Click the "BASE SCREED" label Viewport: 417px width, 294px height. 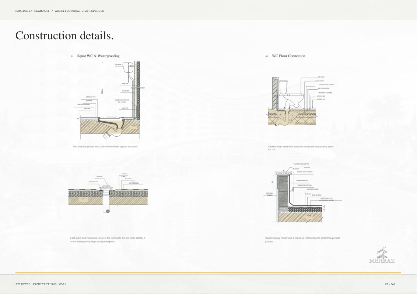click(316, 195)
